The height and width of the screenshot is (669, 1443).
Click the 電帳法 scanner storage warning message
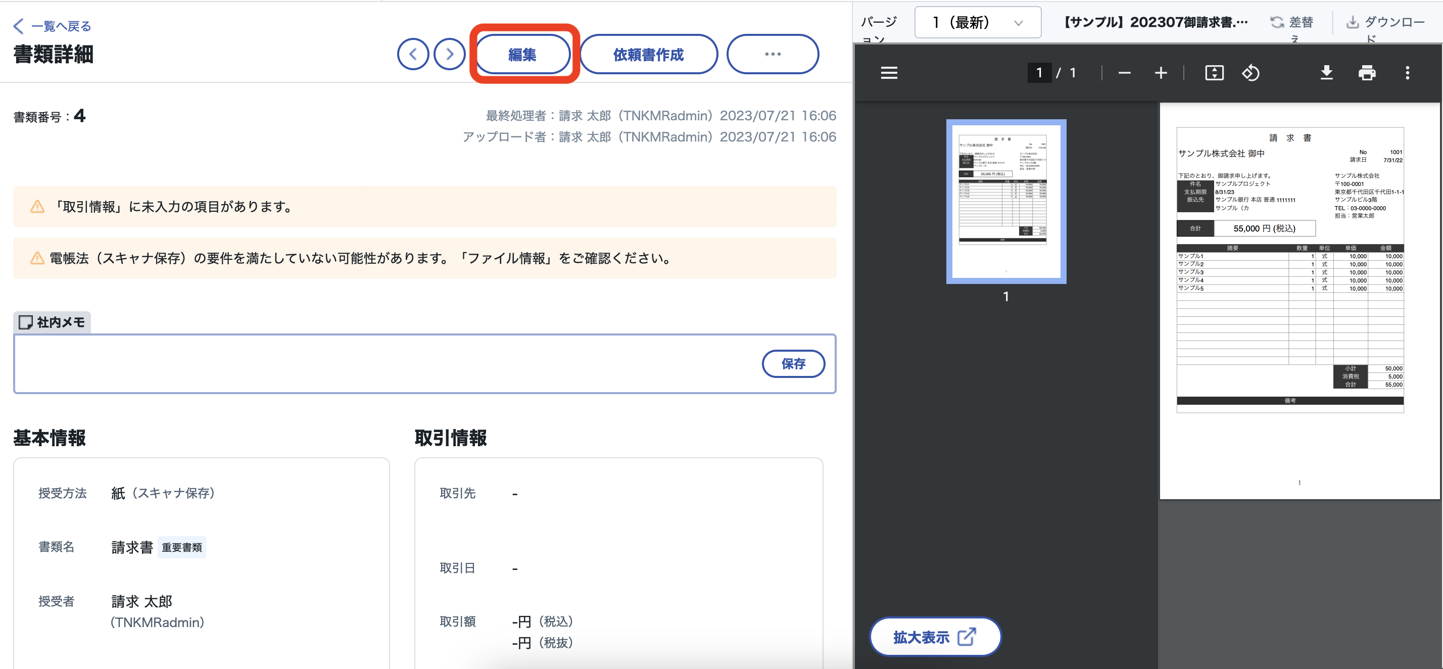pos(424,258)
